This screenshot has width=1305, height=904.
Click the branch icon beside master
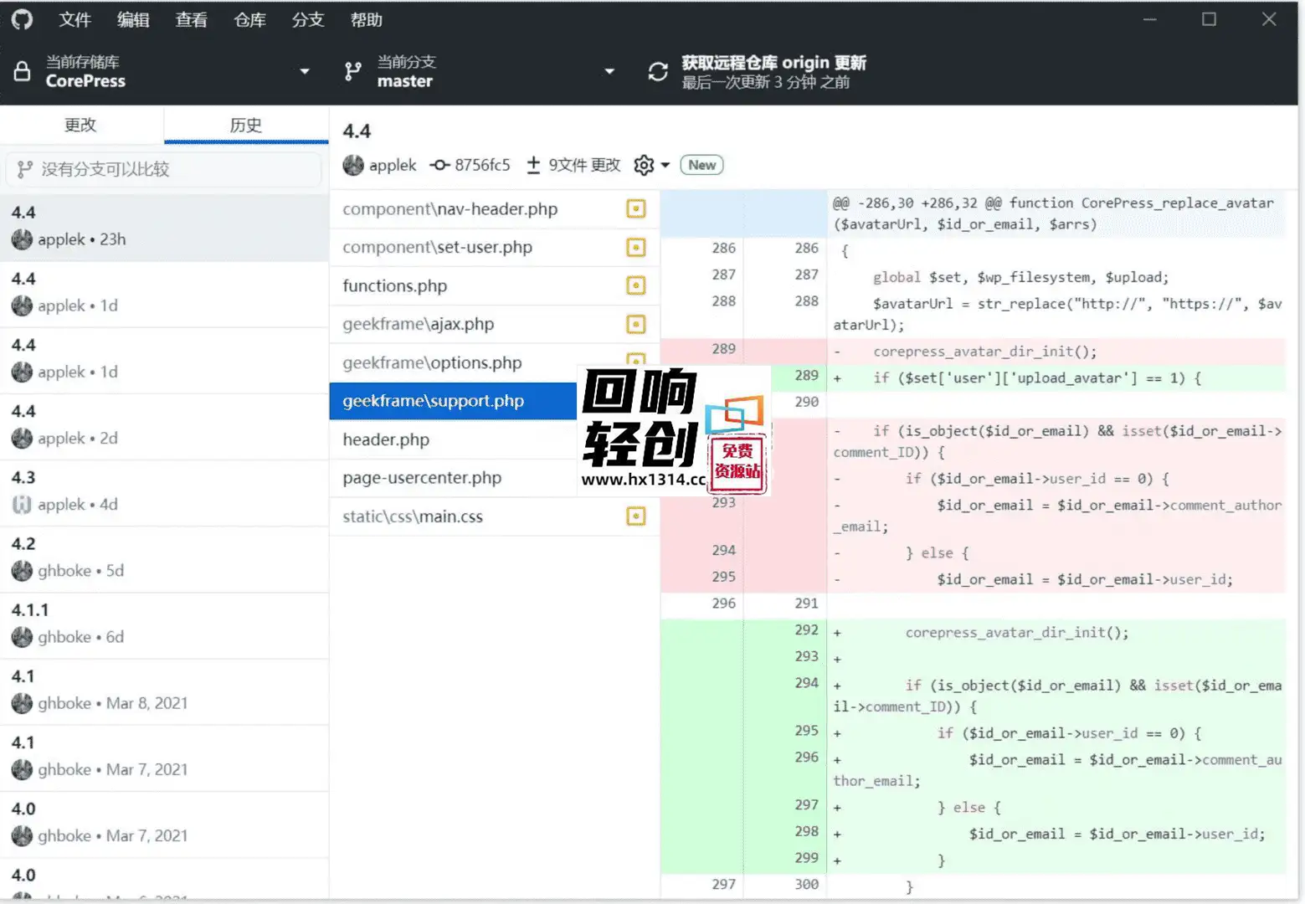click(x=353, y=72)
